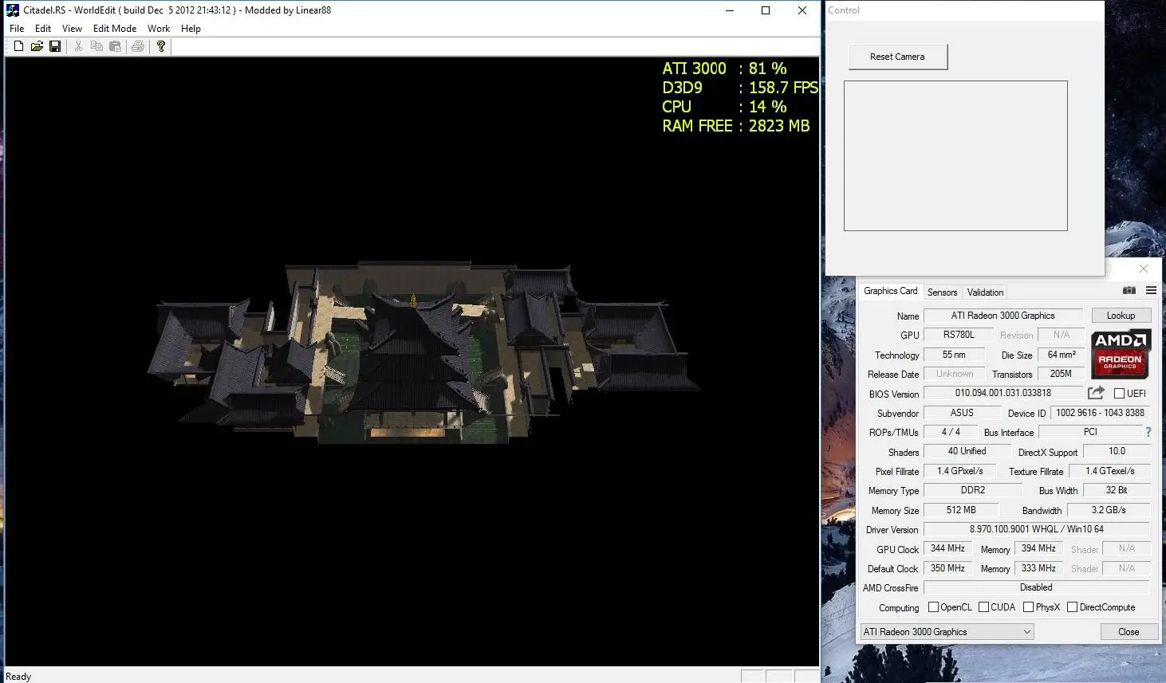The height and width of the screenshot is (683, 1166).
Task: Click the Close button in GPU-Z
Action: pos(1129,632)
